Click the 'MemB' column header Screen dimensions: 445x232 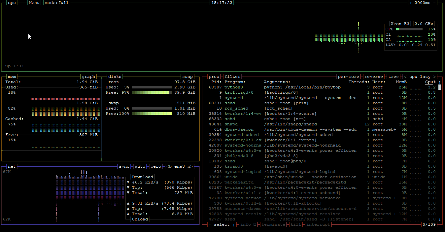coord(401,82)
